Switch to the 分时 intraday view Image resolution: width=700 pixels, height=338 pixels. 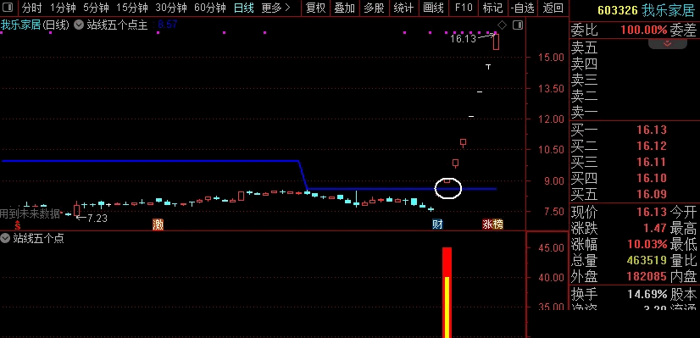tap(31, 8)
